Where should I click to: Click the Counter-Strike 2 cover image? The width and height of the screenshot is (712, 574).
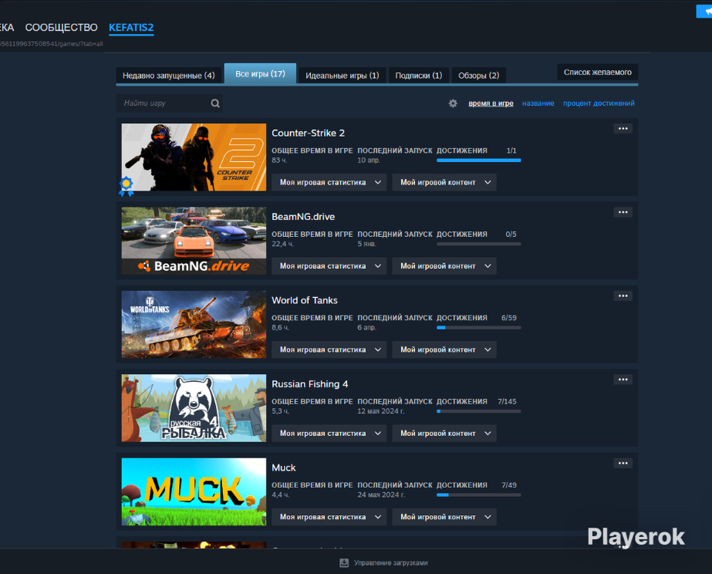click(194, 157)
